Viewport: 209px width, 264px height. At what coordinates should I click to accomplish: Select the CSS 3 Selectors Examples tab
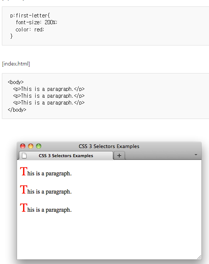coord(66,156)
